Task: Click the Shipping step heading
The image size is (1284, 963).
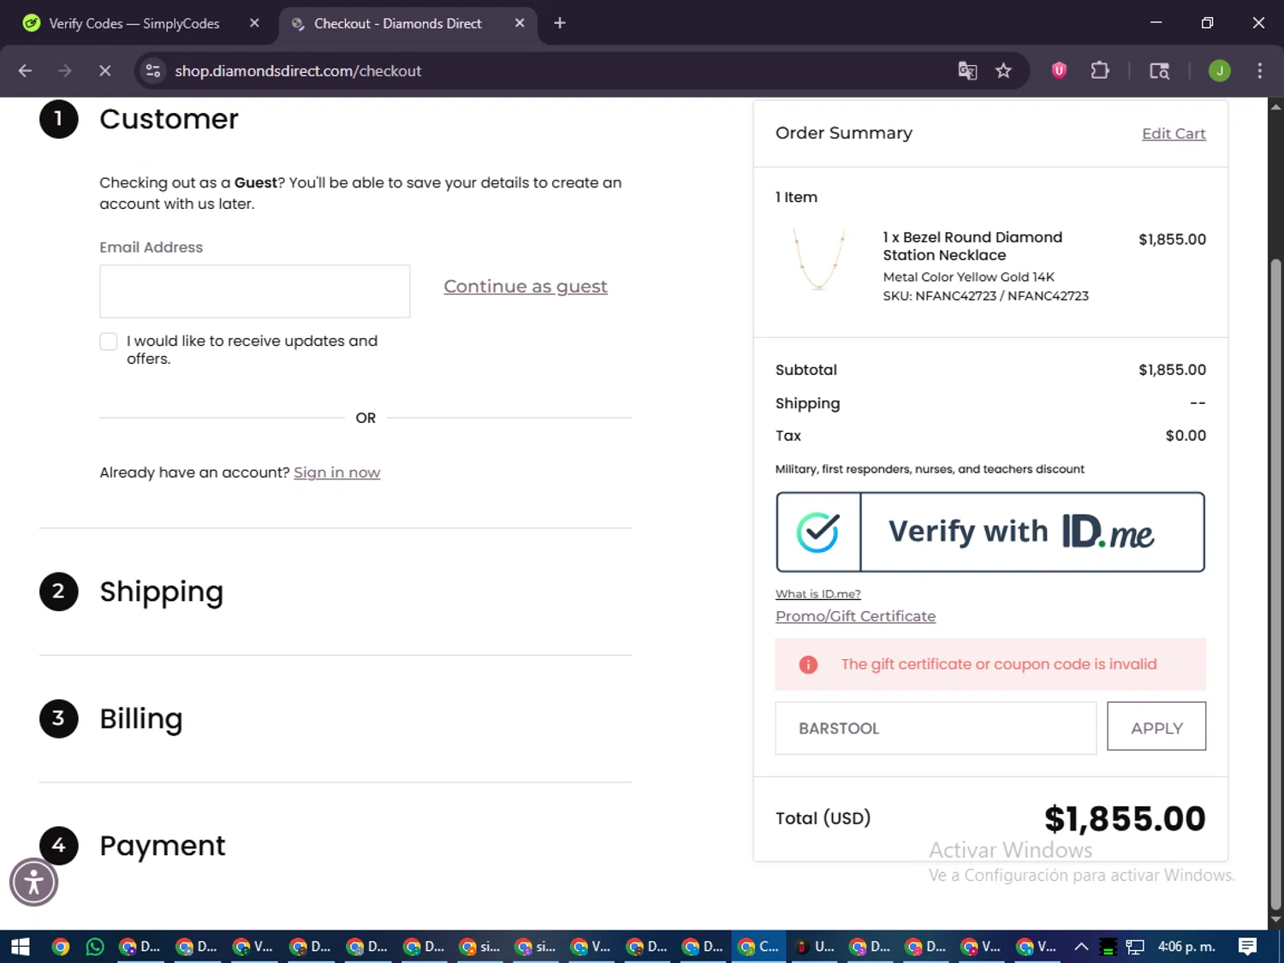Action: pos(162,591)
